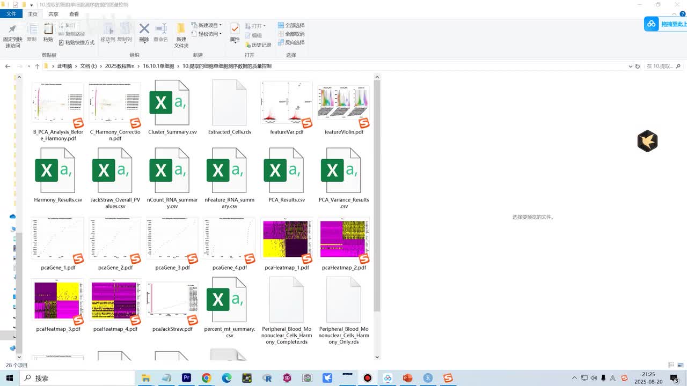Refresh the current folder view
Viewport: 687px width, 386px height.
pyautogui.click(x=638, y=66)
